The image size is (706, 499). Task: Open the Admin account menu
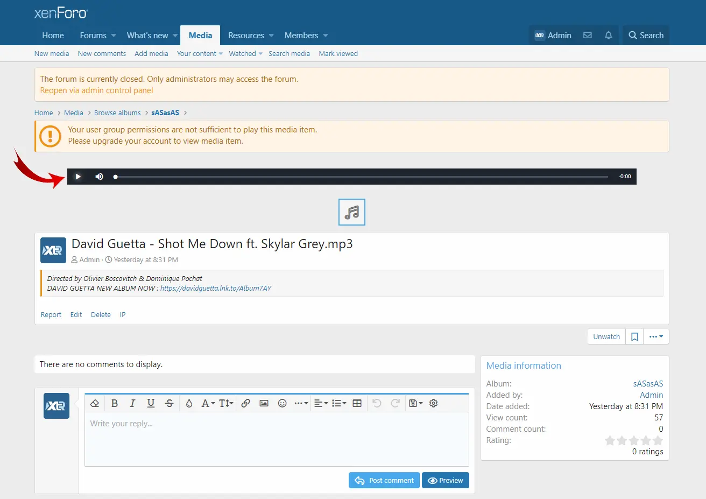[553, 36]
